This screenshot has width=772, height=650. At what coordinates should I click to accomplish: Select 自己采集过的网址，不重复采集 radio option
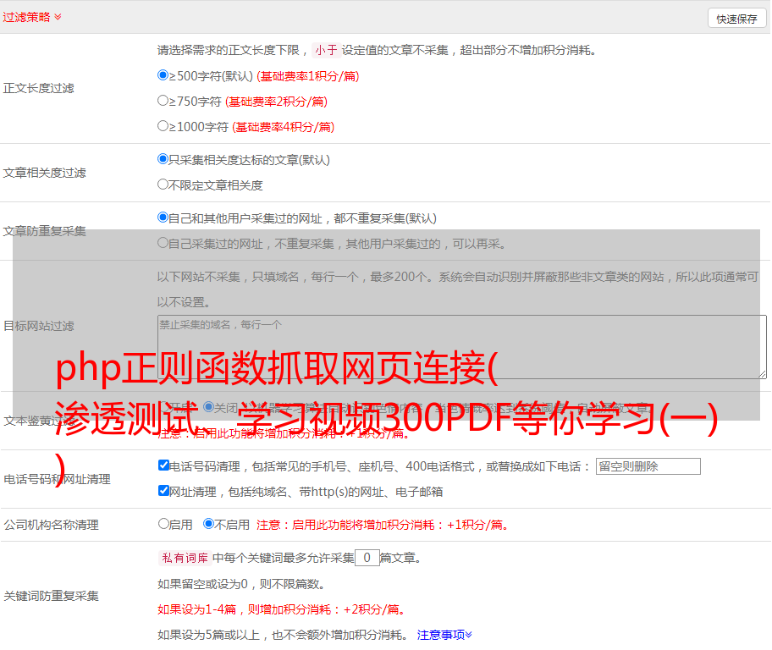point(163,242)
